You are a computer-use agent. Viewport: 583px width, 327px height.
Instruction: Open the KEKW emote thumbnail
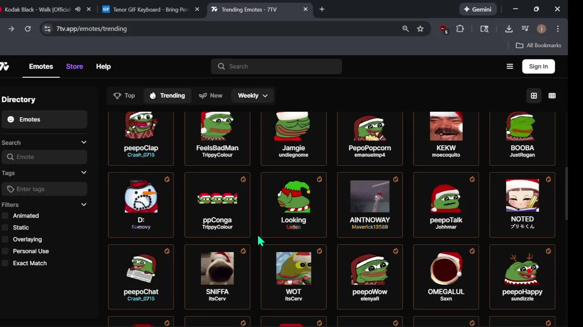(446, 126)
